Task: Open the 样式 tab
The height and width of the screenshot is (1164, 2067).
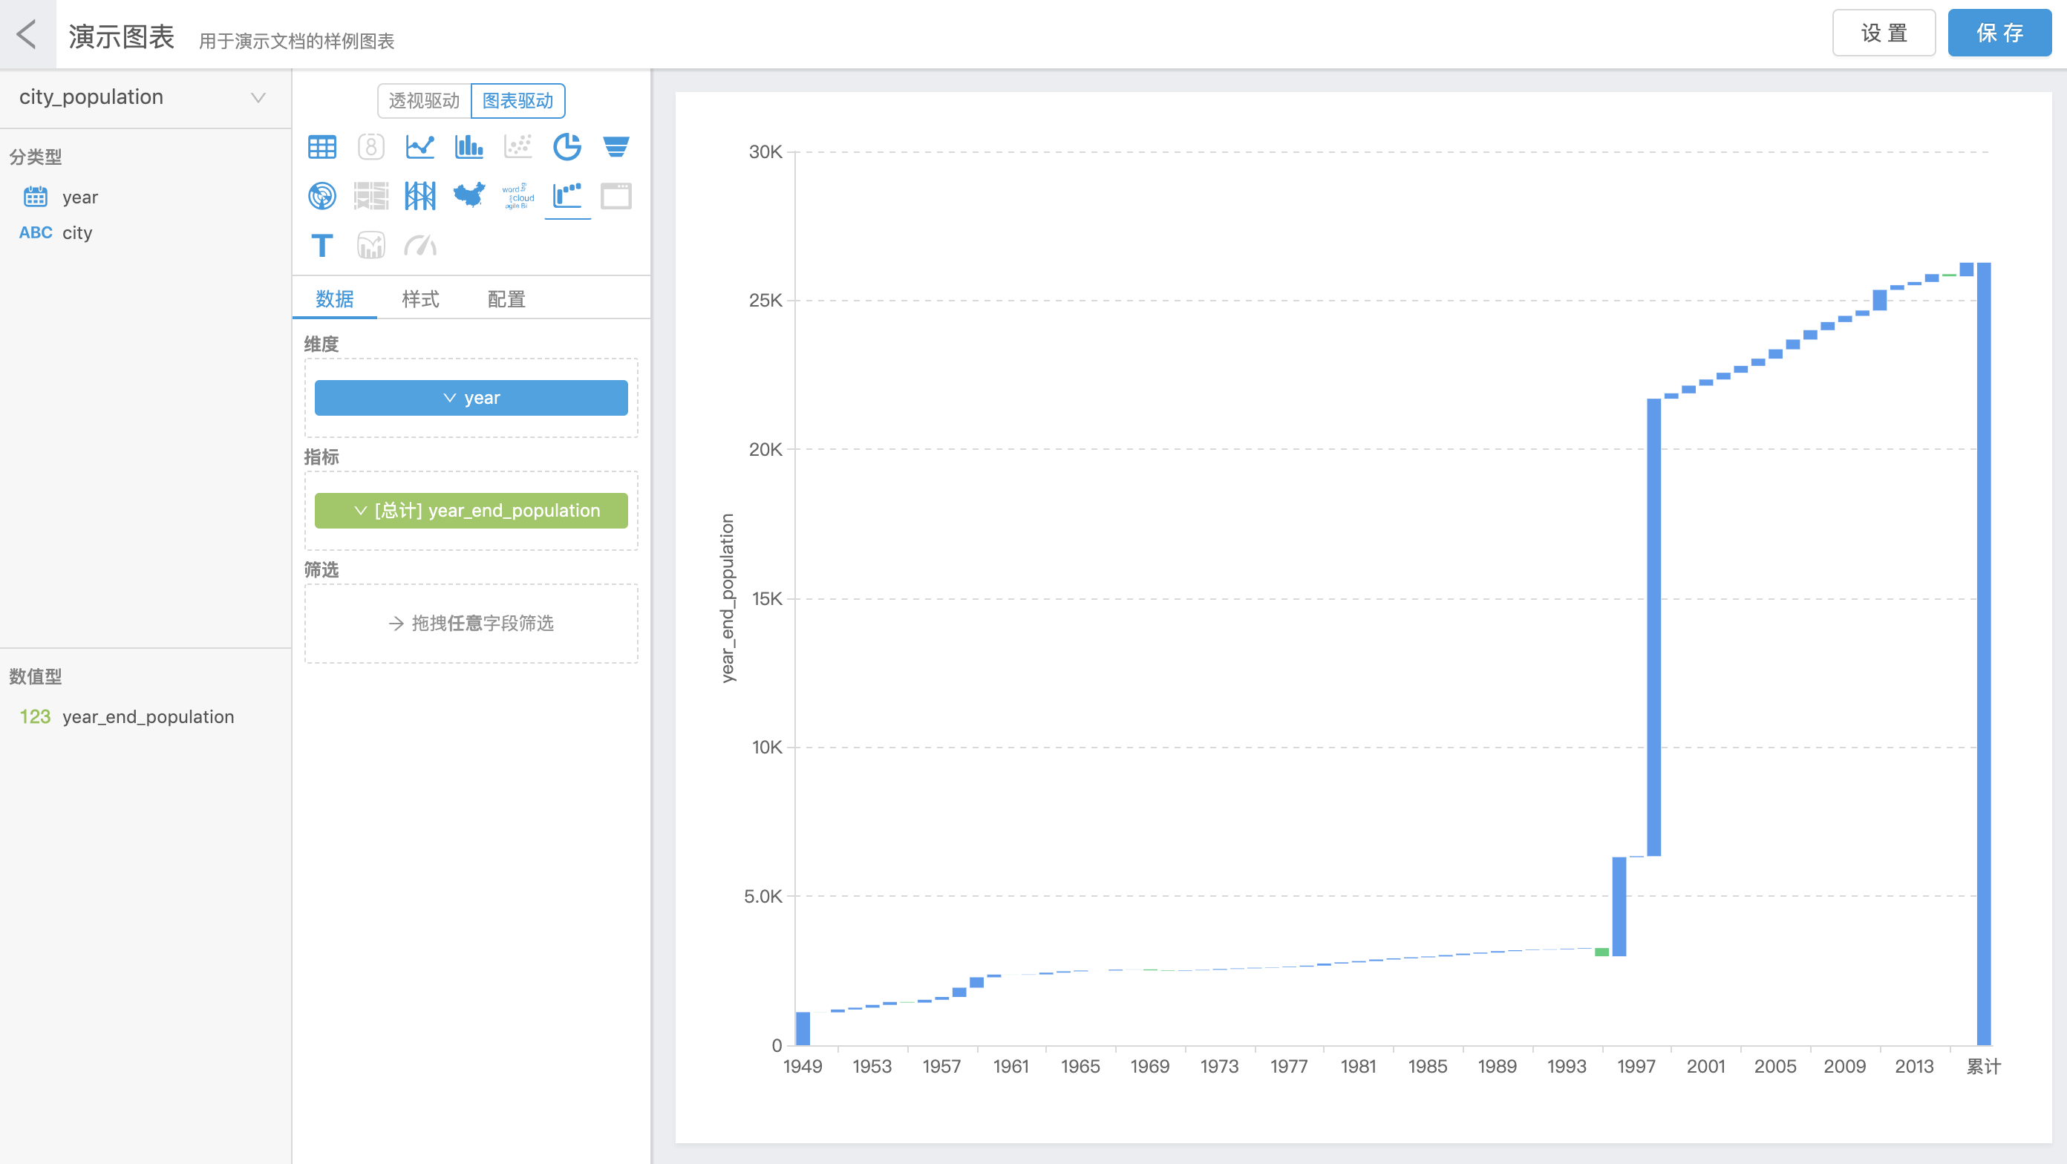Action: click(419, 299)
